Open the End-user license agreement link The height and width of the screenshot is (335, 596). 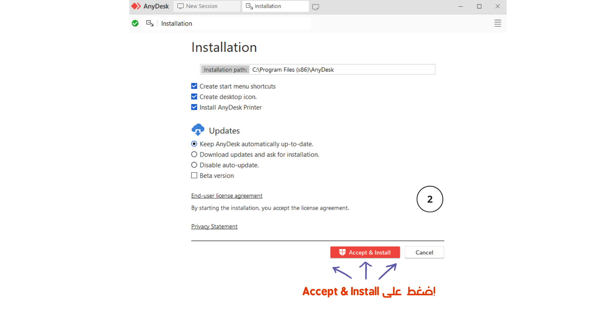pyautogui.click(x=227, y=196)
